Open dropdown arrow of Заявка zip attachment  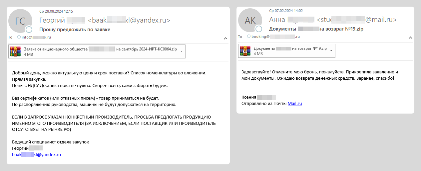tap(181, 51)
